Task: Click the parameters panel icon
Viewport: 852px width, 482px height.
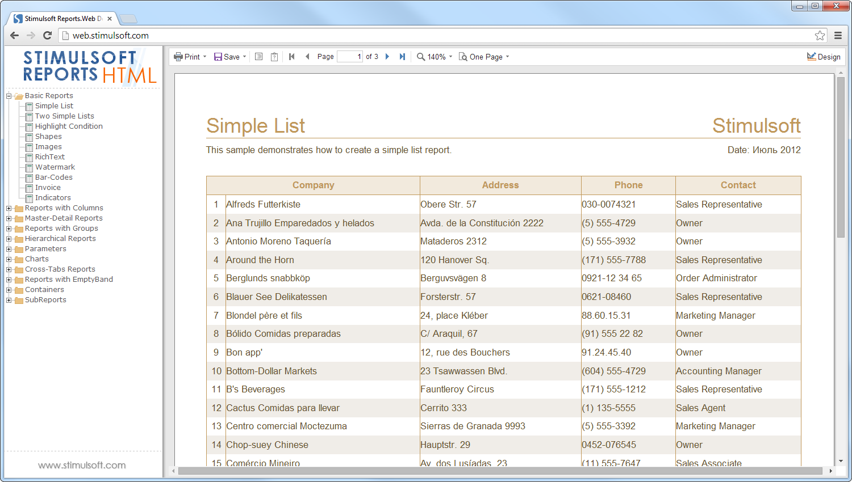Action: (x=274, y=56)
